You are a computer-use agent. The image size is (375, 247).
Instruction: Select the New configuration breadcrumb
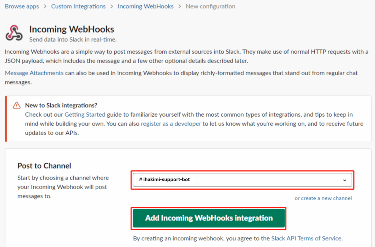pyautogui.click(x=211, y=7)
